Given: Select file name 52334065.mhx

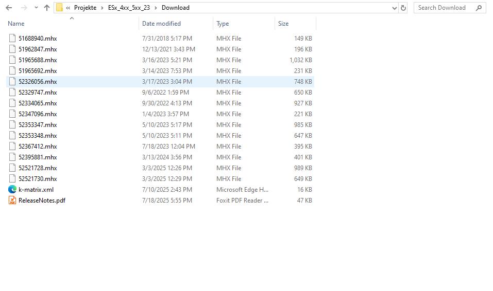Looking at the screenshot, I should pyautogui.click(x=38, y=103).
